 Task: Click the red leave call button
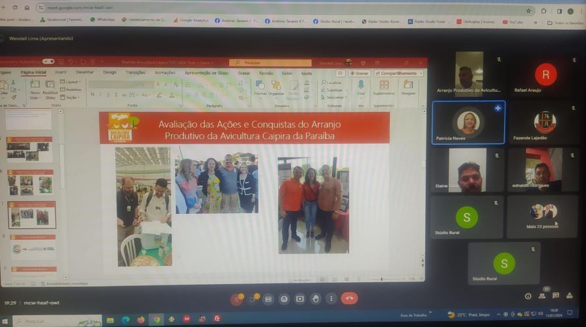350,298
